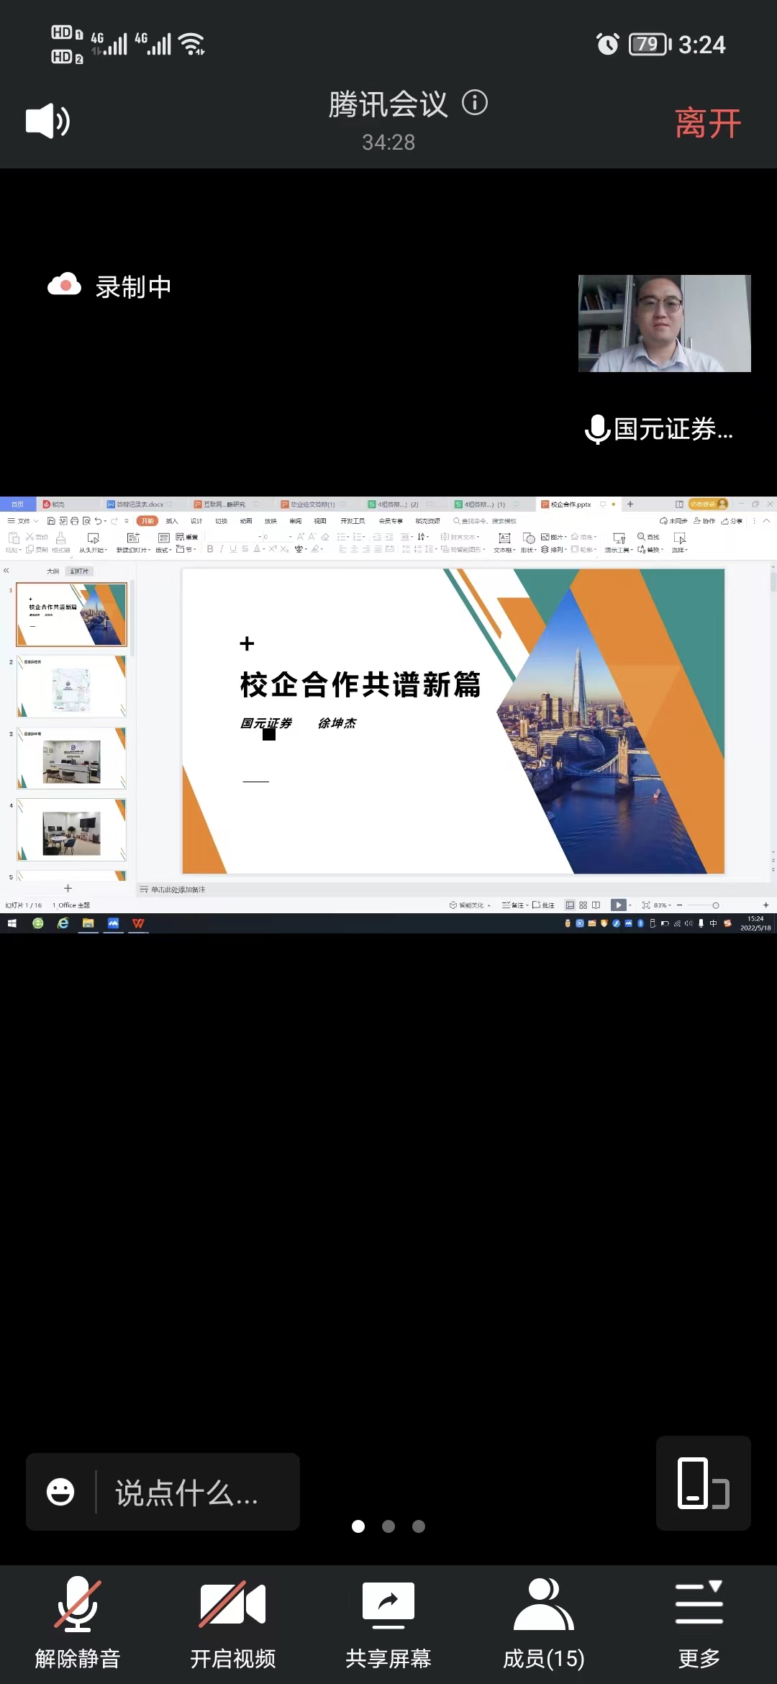The width and height of the screenshot is (777, 1684).
Task: Open the 图片 picture dropdown
Action: 553,537
